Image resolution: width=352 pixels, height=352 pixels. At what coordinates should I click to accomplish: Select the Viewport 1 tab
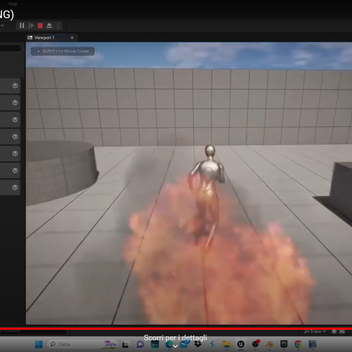click(x=45, y=37)
